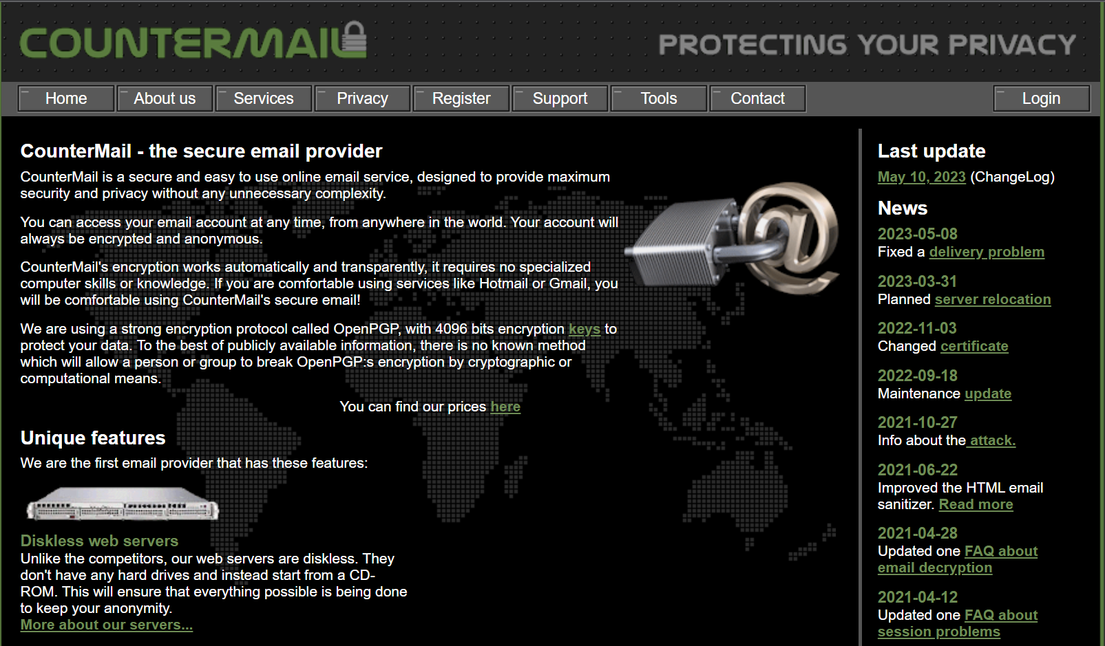Open the Register page

click(461, 98)
